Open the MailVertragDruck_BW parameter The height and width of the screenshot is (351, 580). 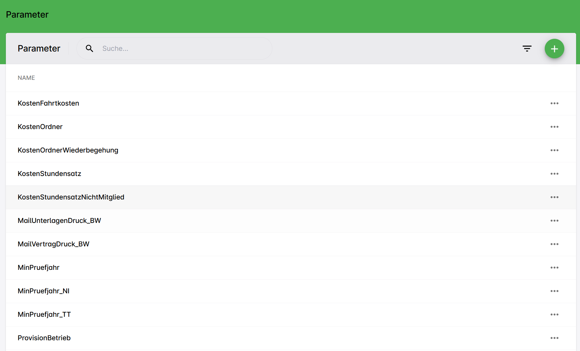(54, 244)
